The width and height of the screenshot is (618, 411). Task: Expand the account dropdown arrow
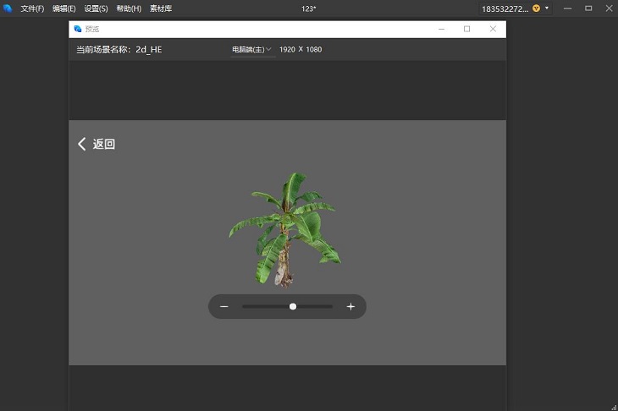[x=547, y=8]
